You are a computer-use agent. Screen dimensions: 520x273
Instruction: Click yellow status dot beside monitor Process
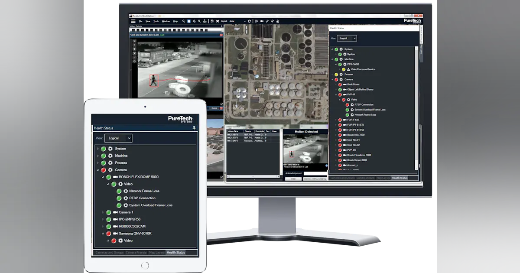336,75
